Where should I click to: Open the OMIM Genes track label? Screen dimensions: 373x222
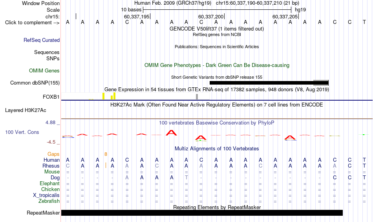click(44, 71)
